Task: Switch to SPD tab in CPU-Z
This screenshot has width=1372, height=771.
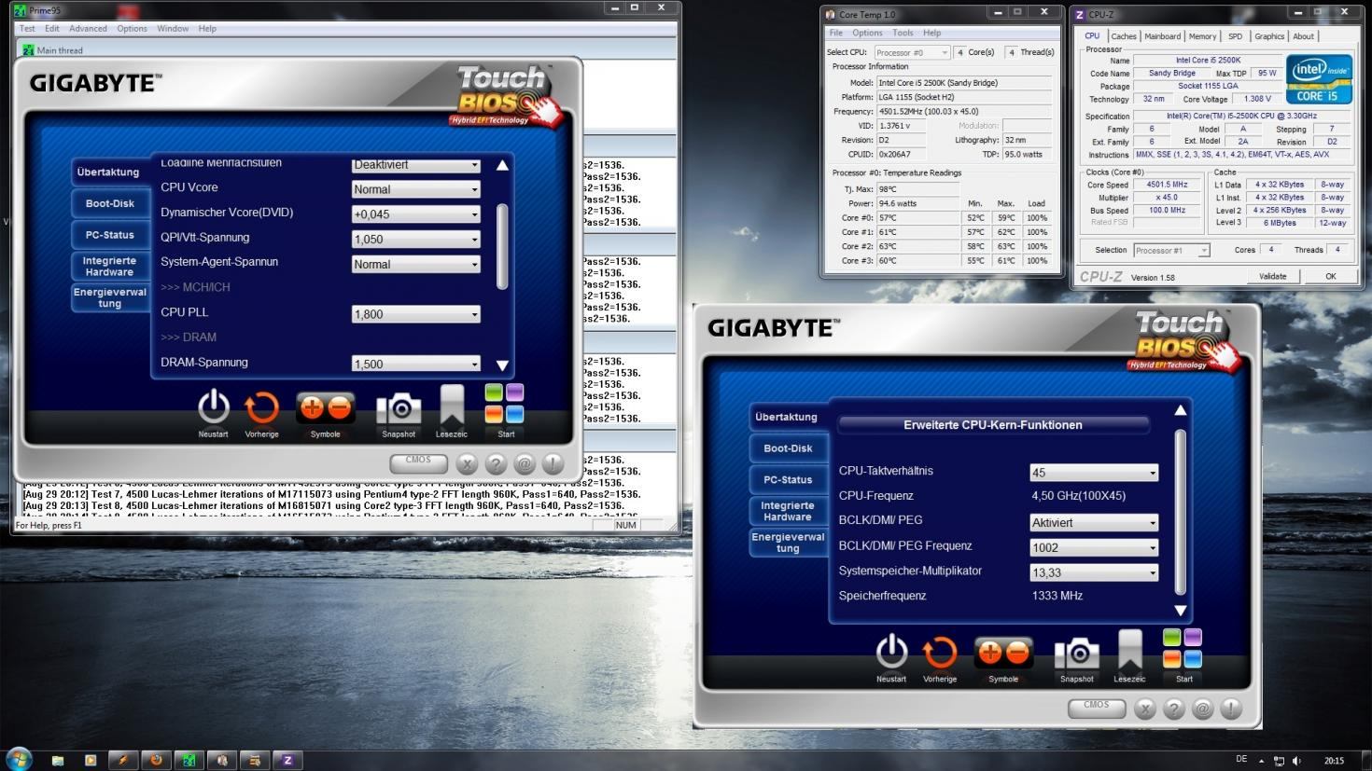Action: (1235, 36)
